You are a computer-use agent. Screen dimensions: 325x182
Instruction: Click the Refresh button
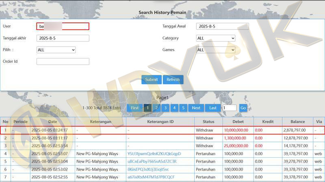(x=173, y=79)
